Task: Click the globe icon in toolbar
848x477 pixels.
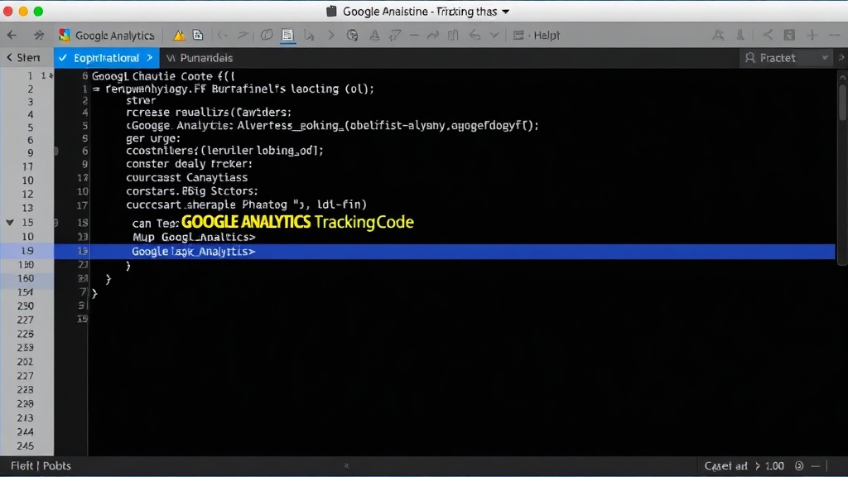Action: point(352,35)
